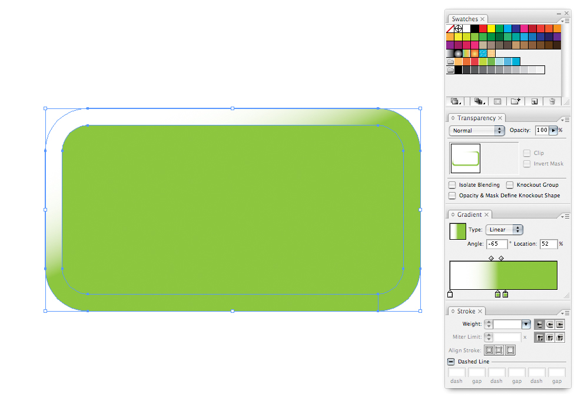The width and height of the screenshot is (581, 400).
Task: Cycle Gradient panel view with tab arrows
Action: tap(453, 214)
